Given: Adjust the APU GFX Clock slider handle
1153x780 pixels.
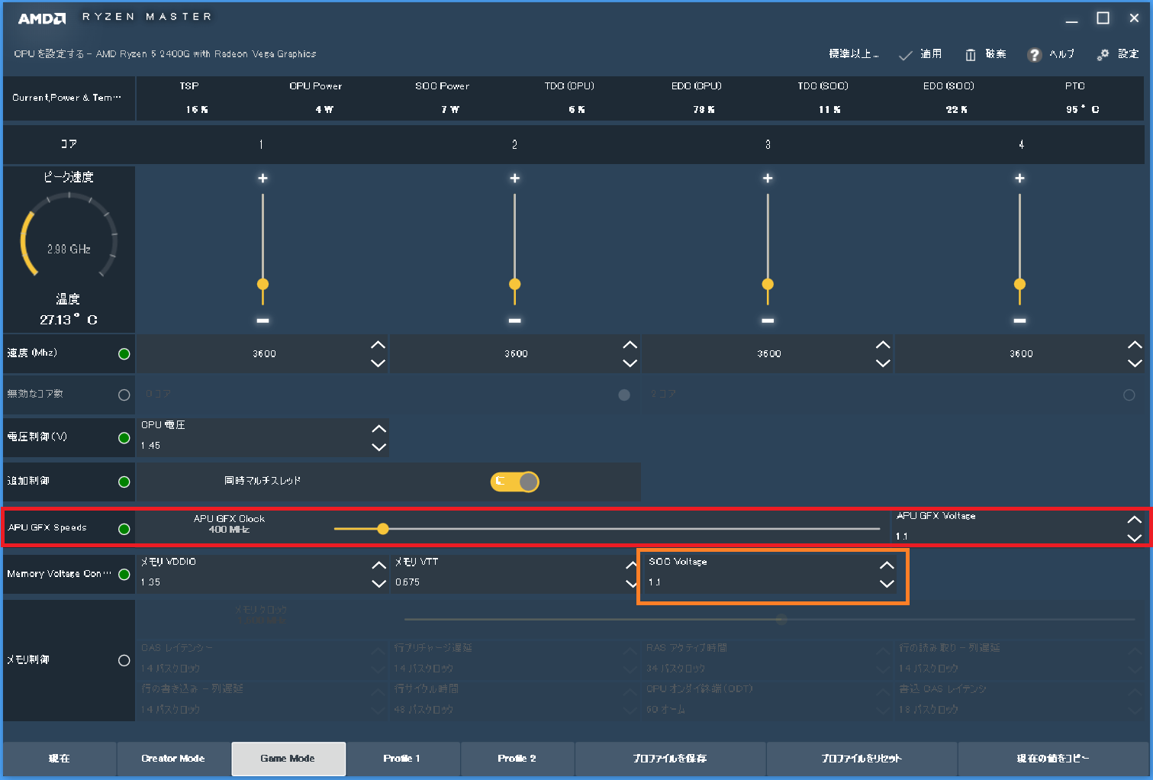Looking at the screenshot, I should click(383, 529).
